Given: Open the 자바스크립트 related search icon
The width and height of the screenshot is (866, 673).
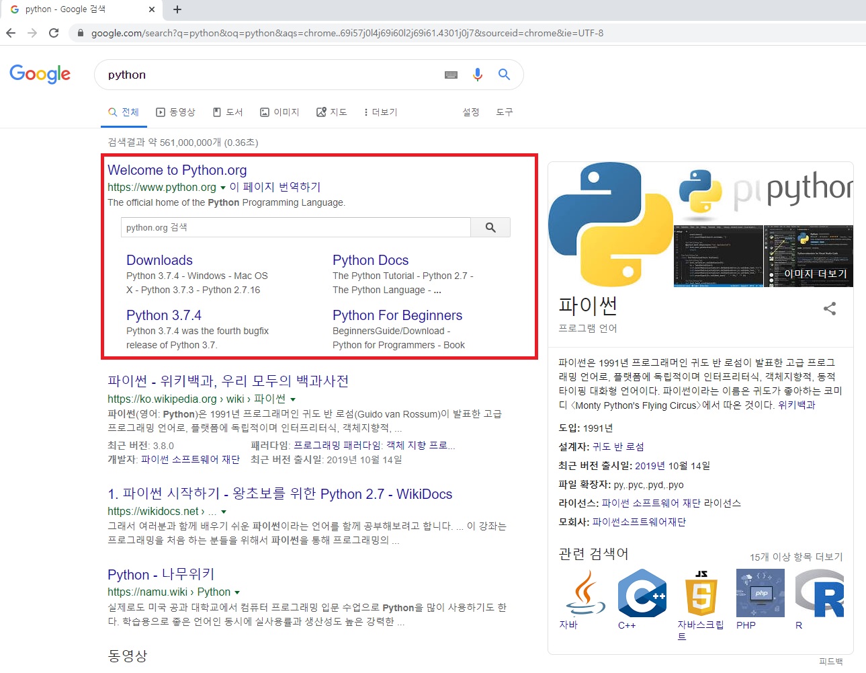Looking at the screenshot, I should [701, 593].
